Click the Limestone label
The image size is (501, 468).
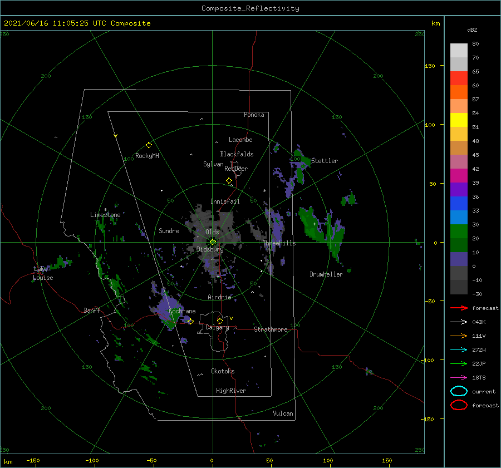tap(105, 215)
